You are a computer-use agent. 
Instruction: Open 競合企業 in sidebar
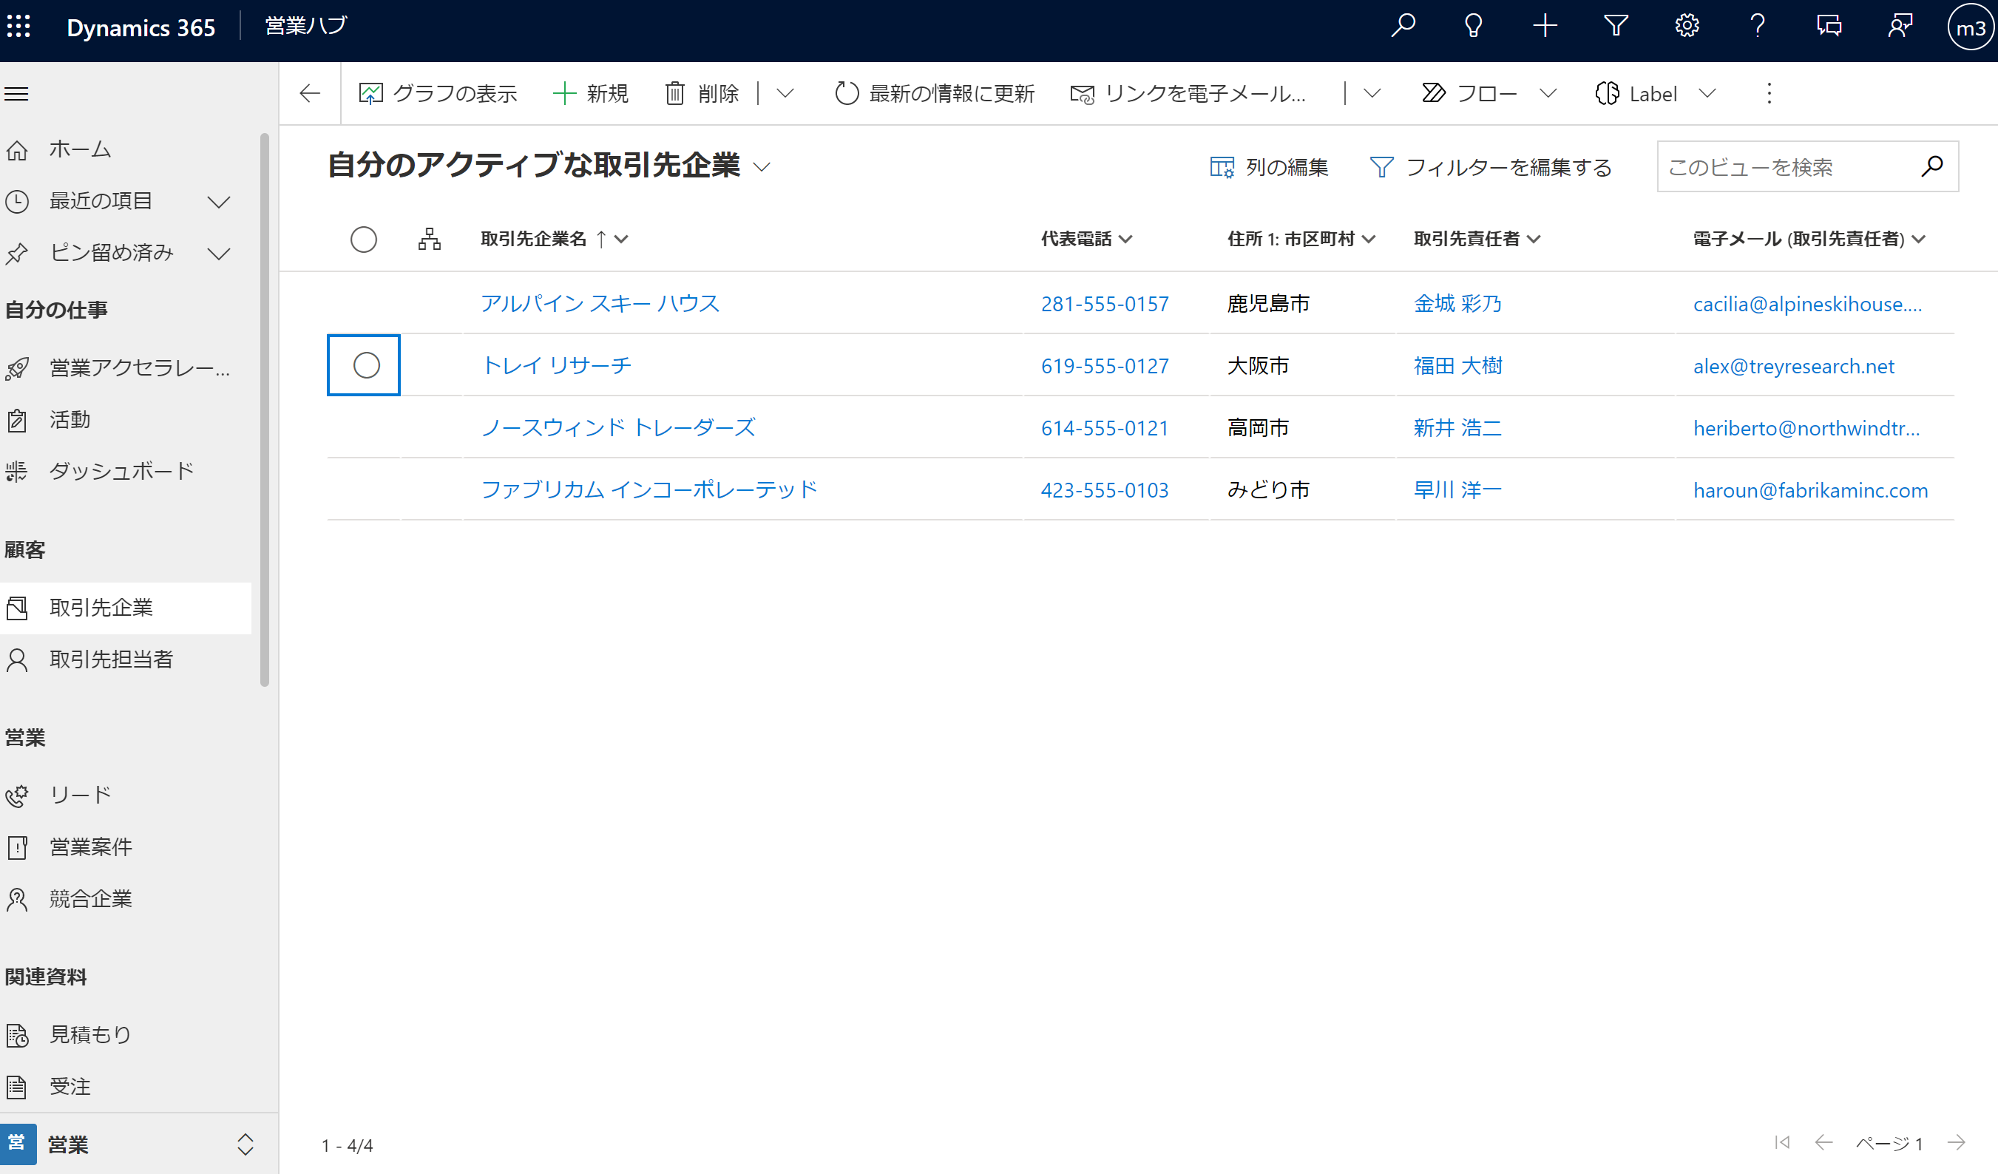125,899
